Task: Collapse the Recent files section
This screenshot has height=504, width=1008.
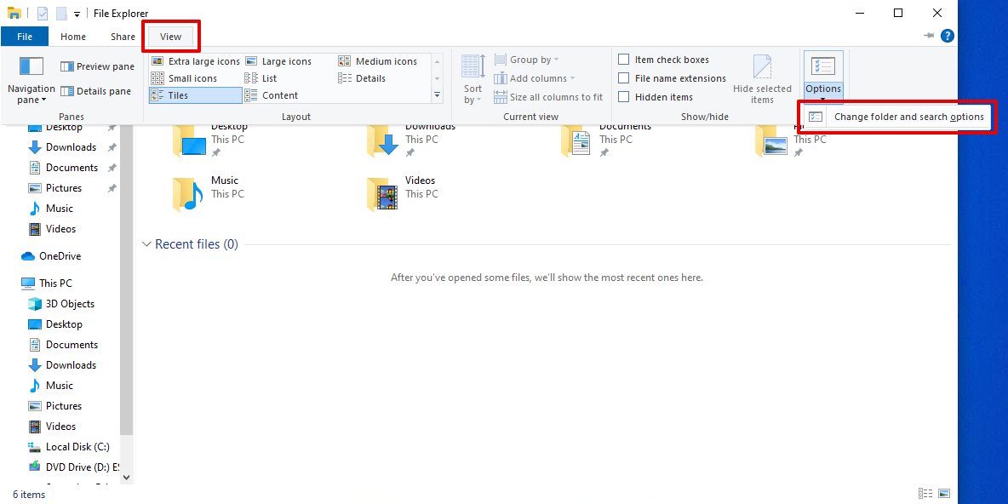Action: tap(146, 243)
